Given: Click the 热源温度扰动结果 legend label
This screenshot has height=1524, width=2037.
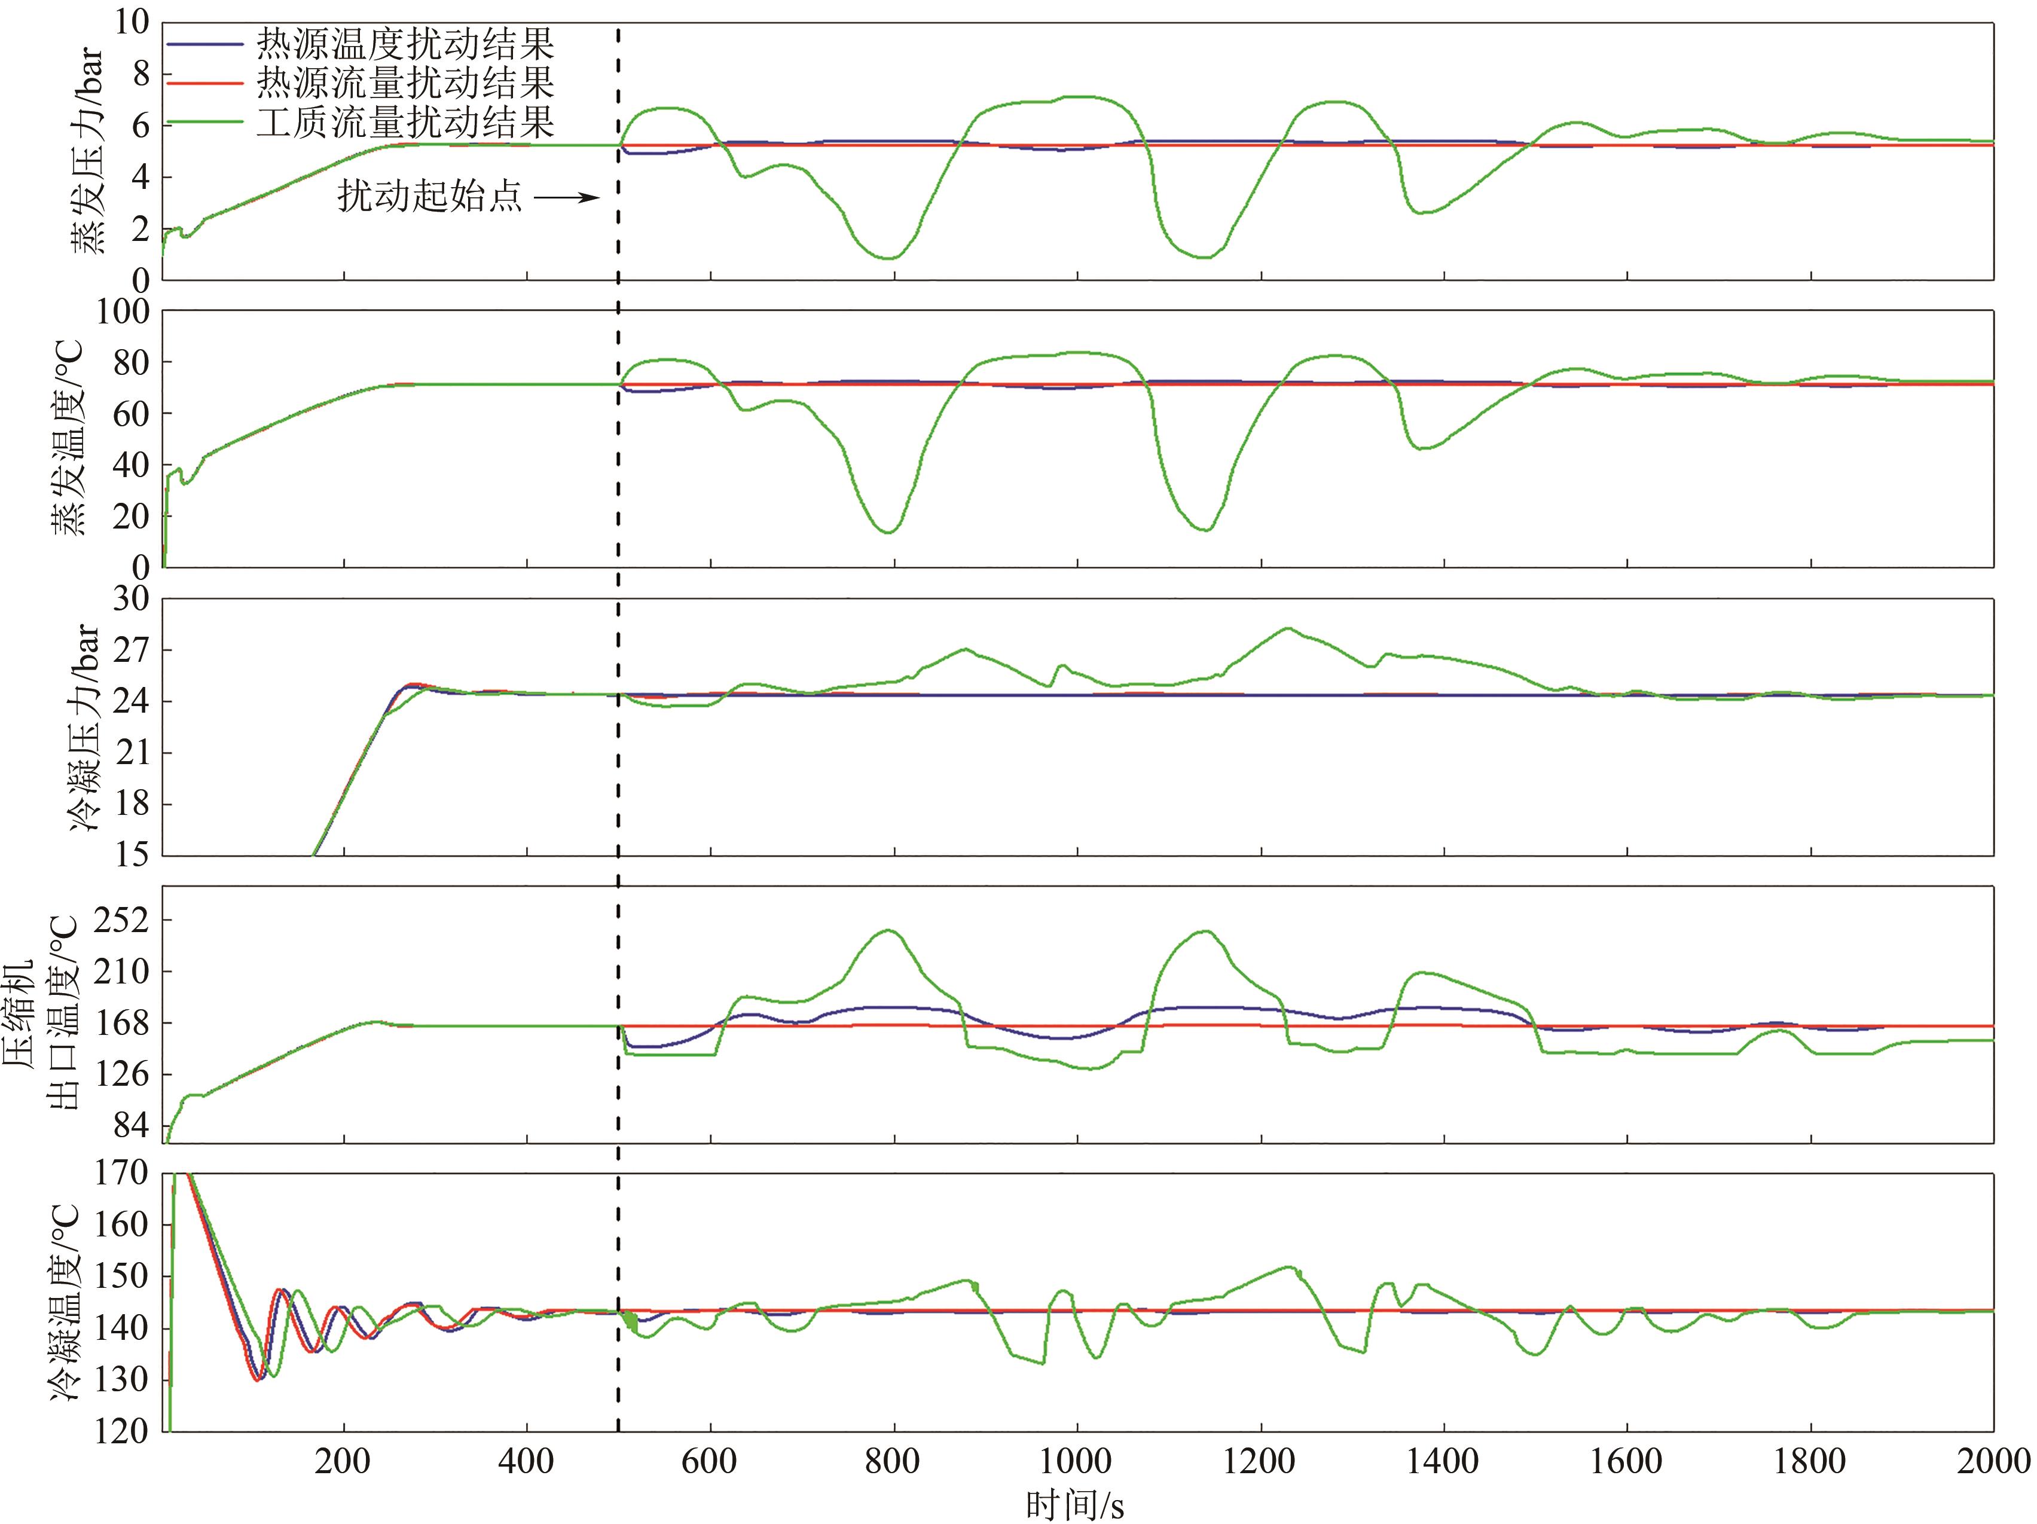Looking at the screenshot, I should (405, 43).
